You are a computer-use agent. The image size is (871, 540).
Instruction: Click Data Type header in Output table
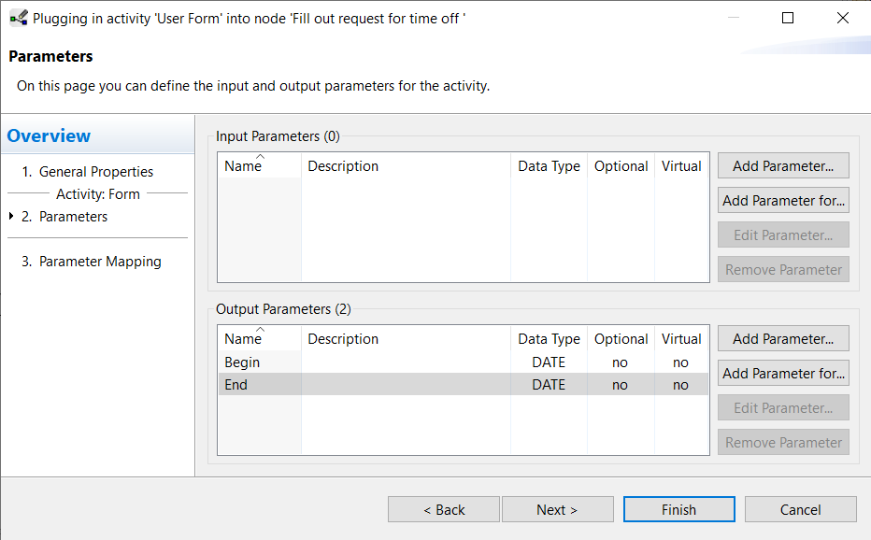click(x=549, y=339)
